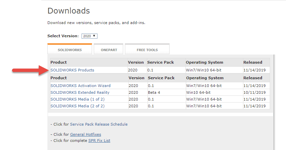Click the release date in SOLIDWORKS Products row
Image resolution: width=286 pixels, height=150 pixels.
(x=255, y=70)
